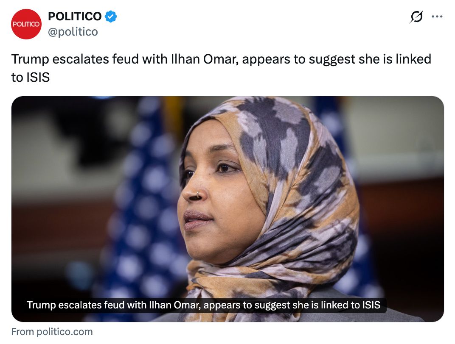The width and height of the screenshot is (455, 344).
Task: Click the headline caption overlay on the image
Action: 203,305
